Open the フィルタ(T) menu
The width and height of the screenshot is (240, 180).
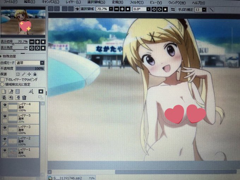point(137,2)
